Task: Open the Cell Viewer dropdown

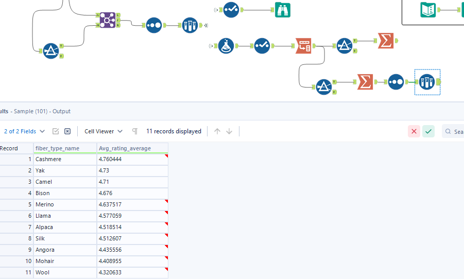Action: (x=104, y=131)
